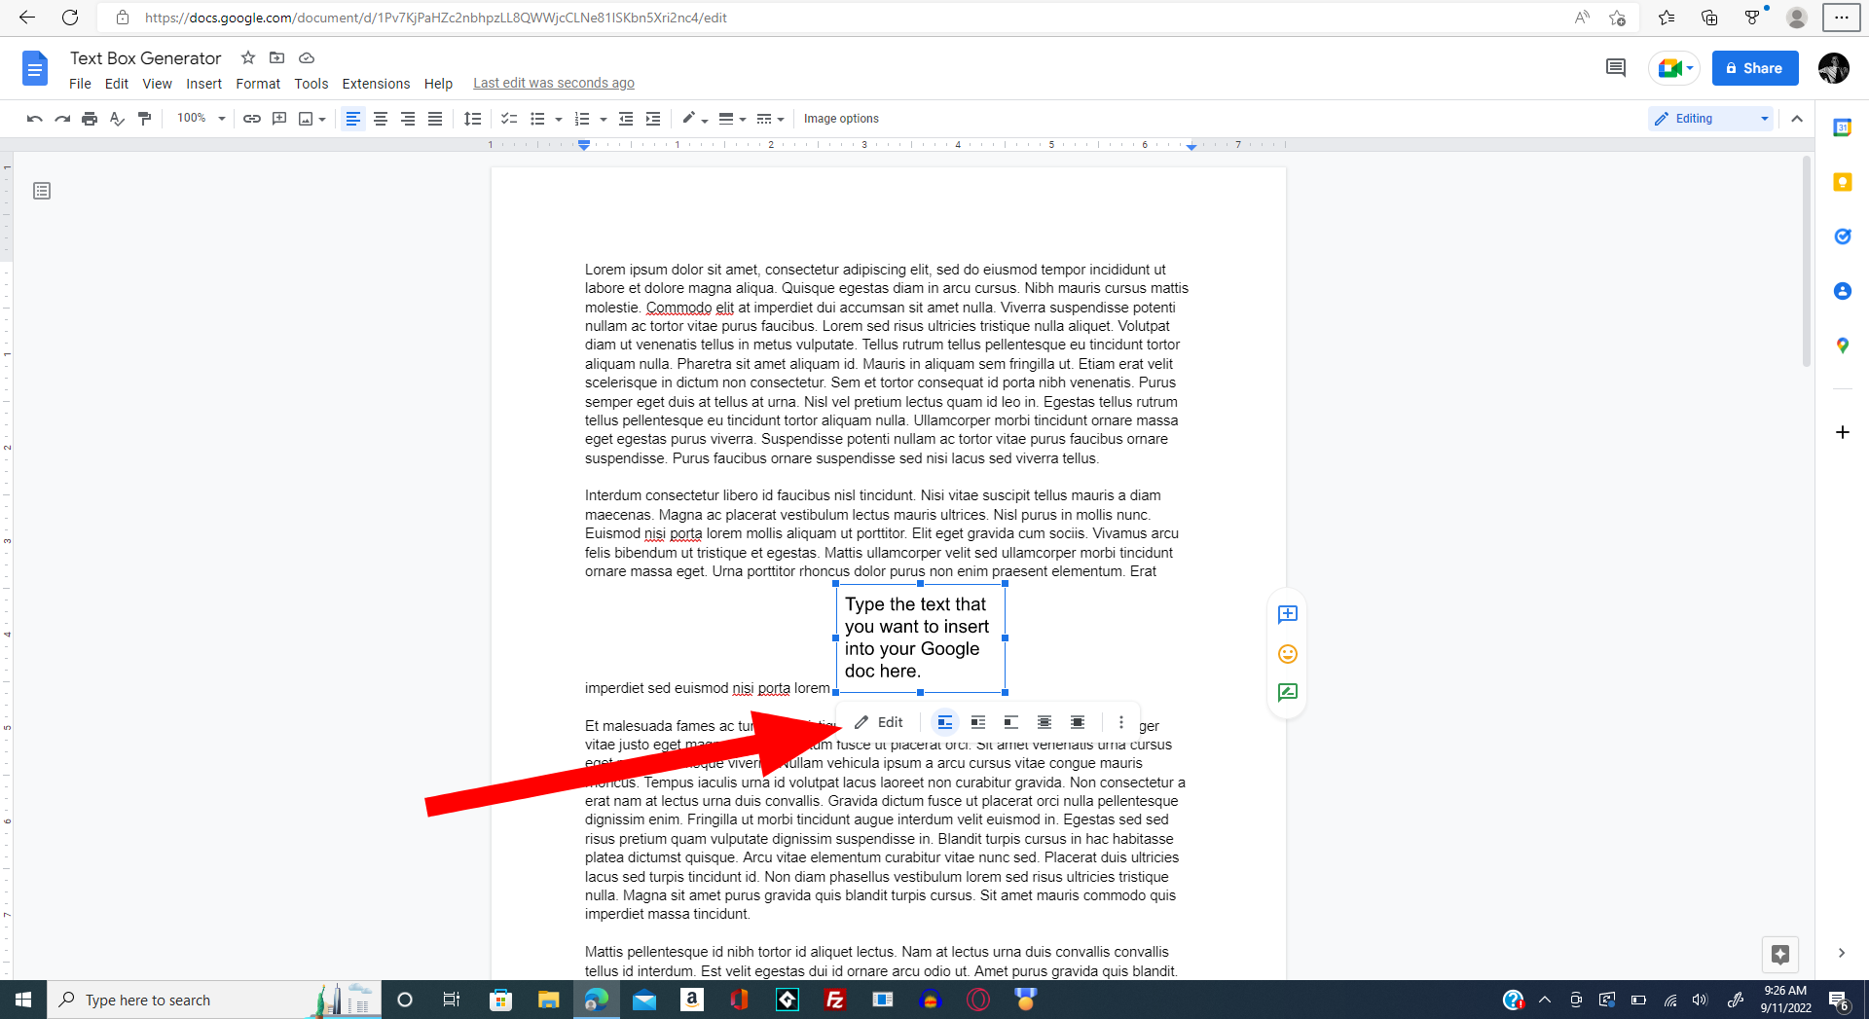Select the Behind text layout icon

click(1044, 722)
